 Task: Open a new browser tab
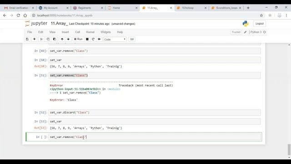click(x=248, y=8)
